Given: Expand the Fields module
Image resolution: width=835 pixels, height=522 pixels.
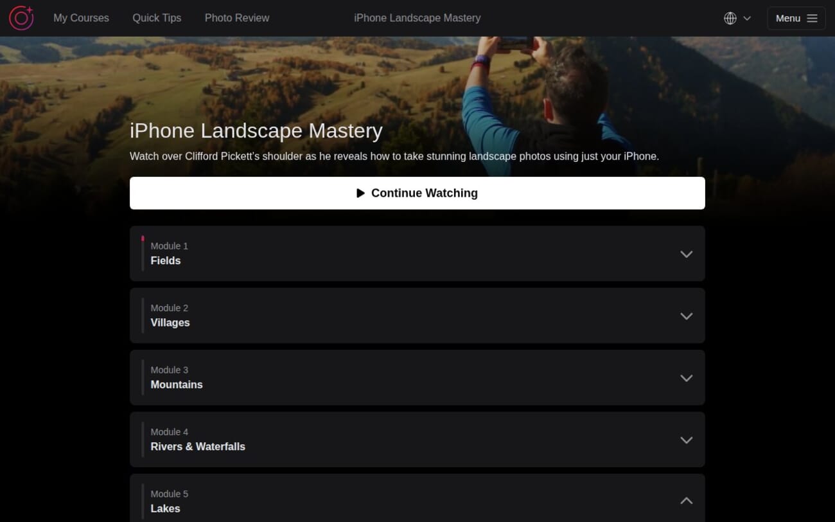Looking at the screenshot, I should pos(686,254).
